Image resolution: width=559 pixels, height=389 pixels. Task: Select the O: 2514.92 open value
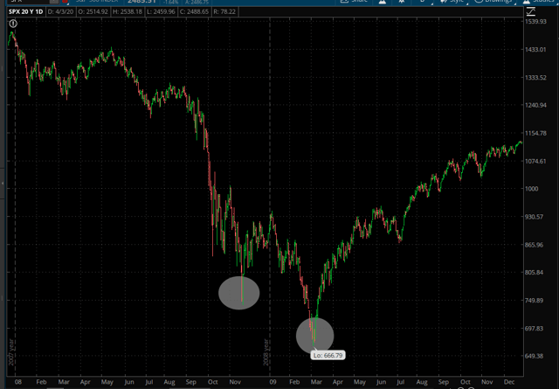point(93,11)
